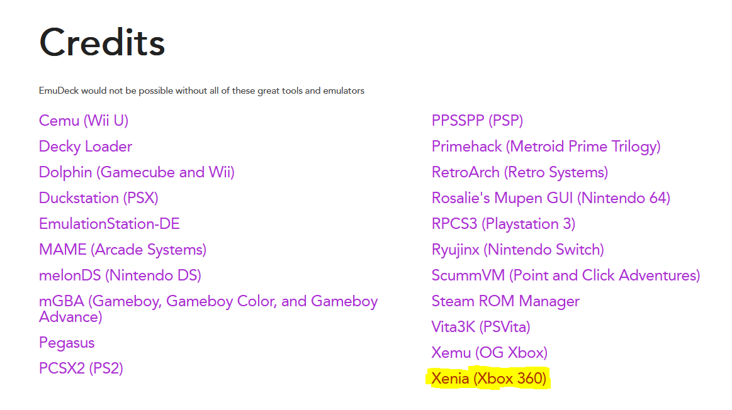Open the PPSSPP (PSP) link
Screen dimensions: 732x410
click(x=477, y=121)
